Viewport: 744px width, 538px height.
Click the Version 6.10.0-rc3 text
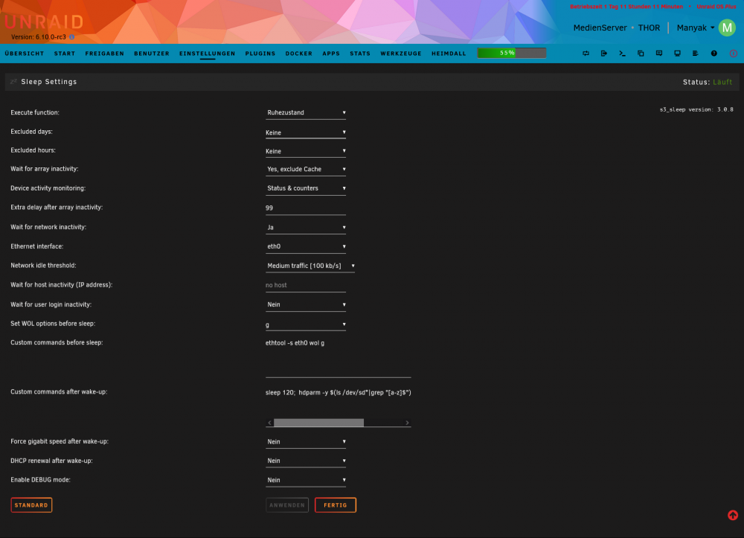[39, 37]
